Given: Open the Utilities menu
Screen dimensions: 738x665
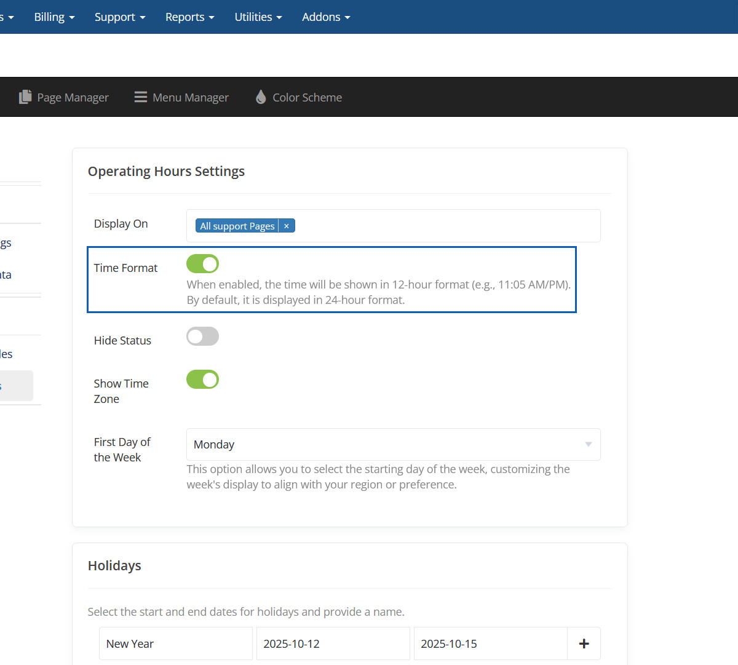Looking at the screenshot, I should pos(258,17).
